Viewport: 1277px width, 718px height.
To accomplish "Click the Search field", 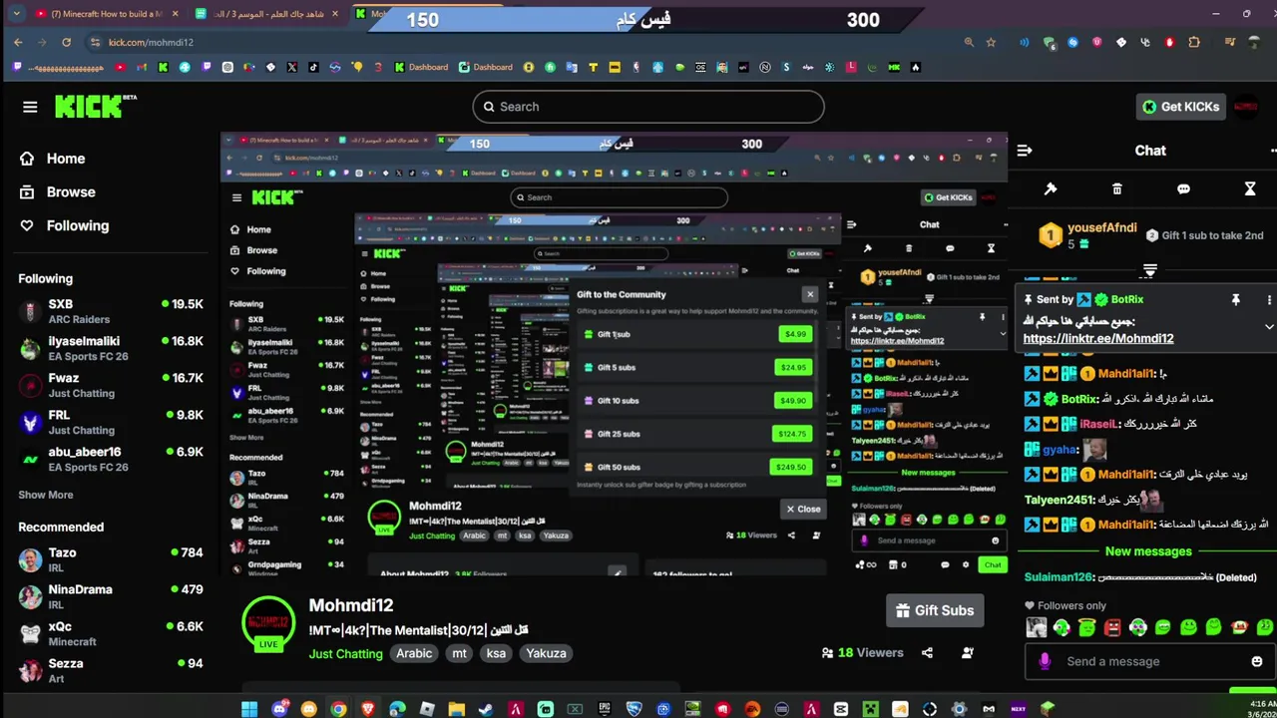I will (x=648, y=107).
